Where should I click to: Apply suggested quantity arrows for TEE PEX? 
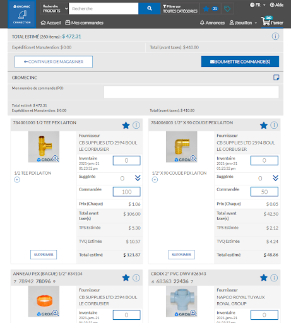(138, 178)
